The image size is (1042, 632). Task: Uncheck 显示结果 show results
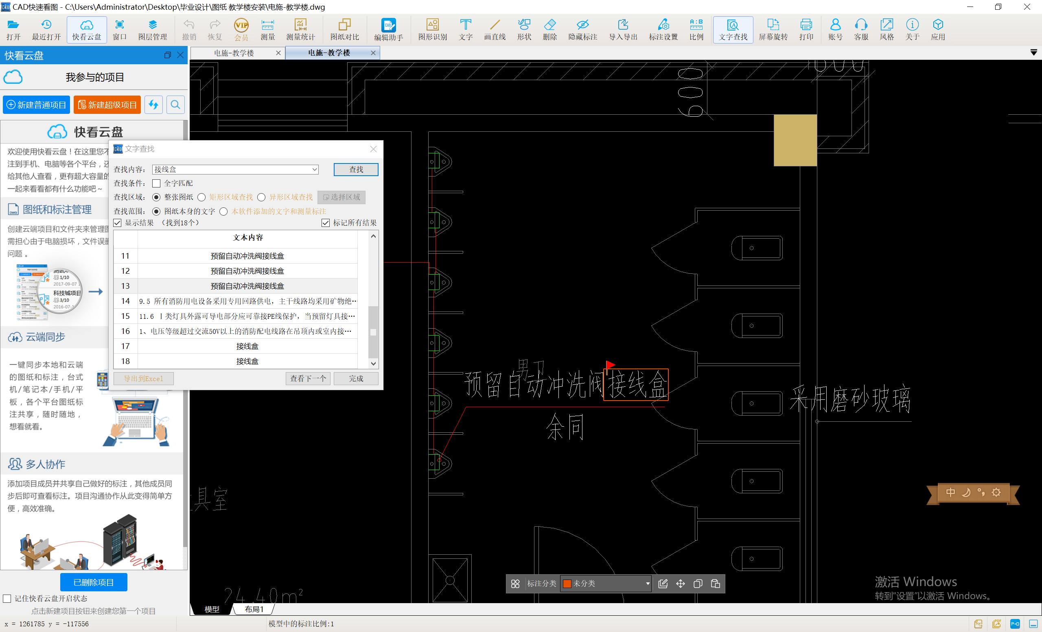118,222
